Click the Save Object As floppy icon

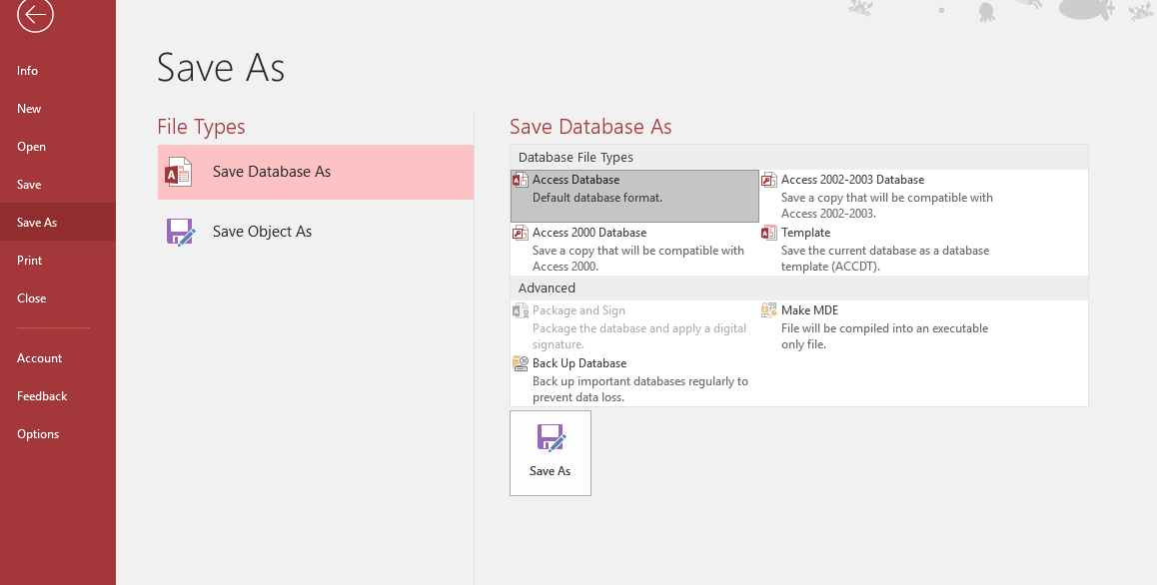(181, 232)
